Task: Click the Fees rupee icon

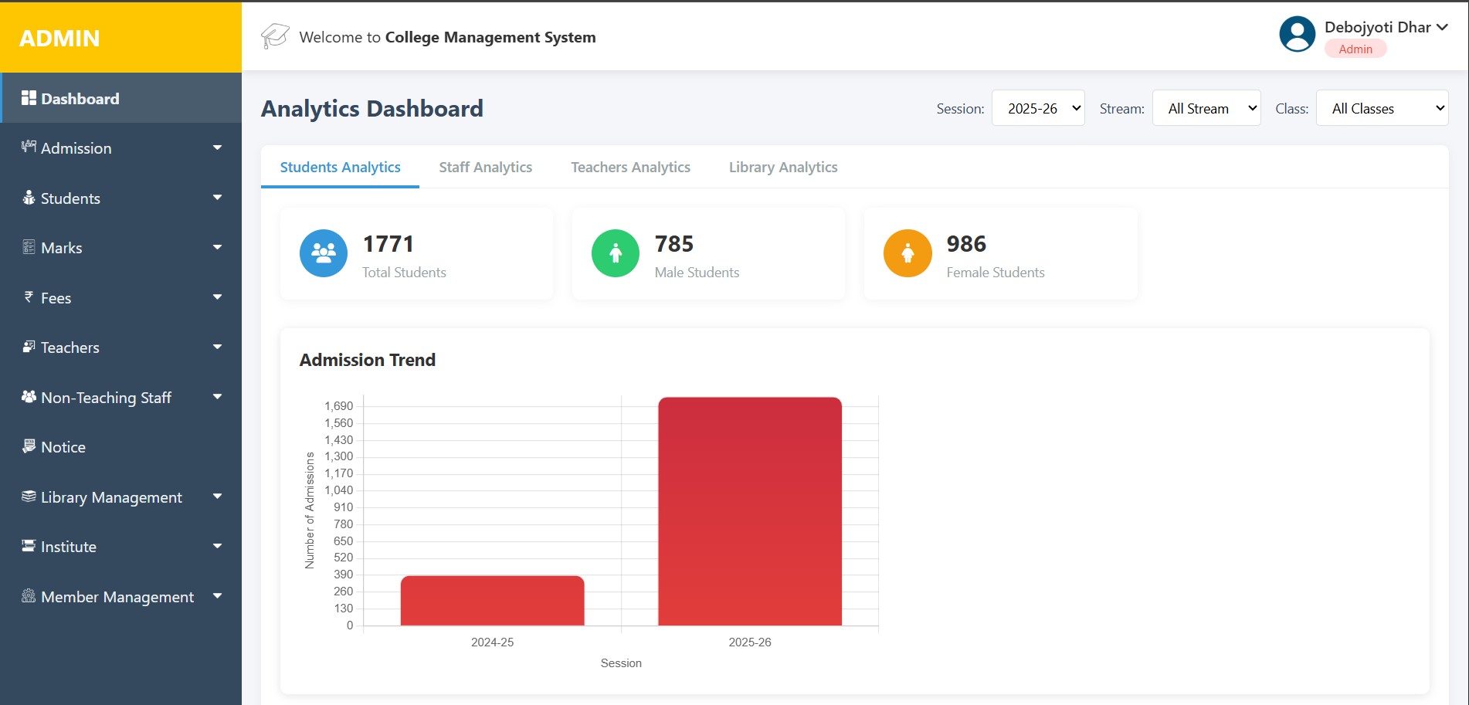Action: (29, 297)
